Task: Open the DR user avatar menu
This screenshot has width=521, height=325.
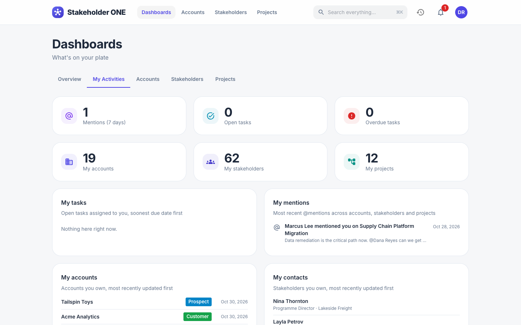Action: coord(461,12)
